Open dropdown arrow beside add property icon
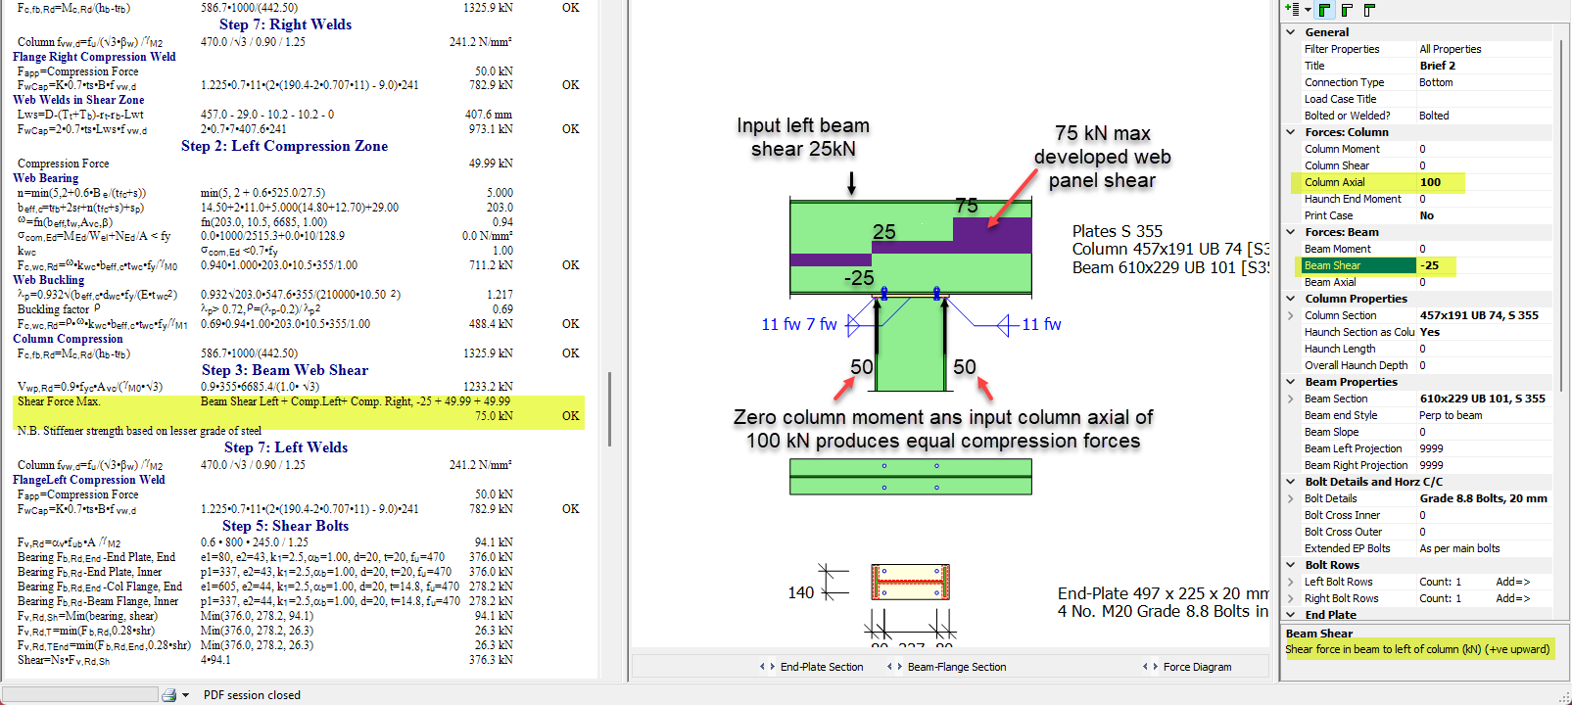 1308,11
